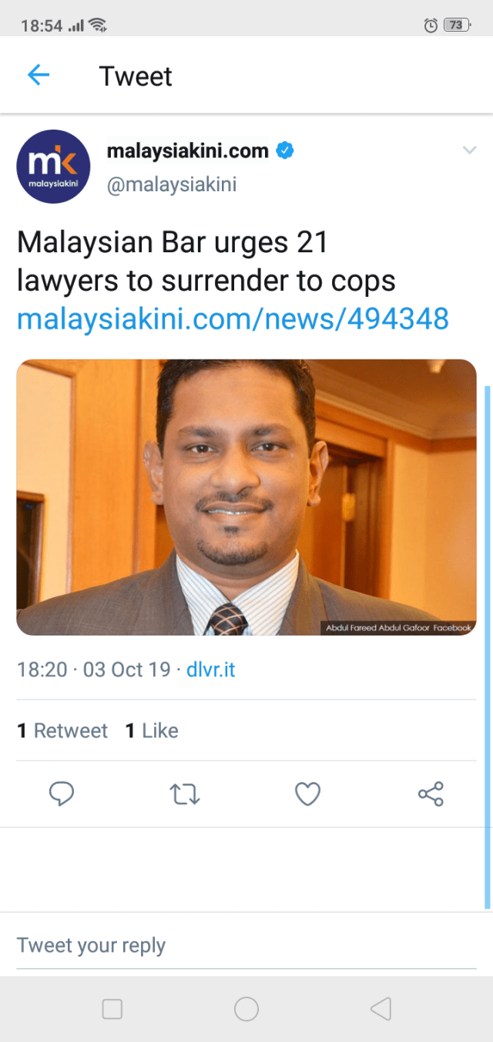Tap the @malaysiakini handle
This screenshot has width=493, height=1042.
click(171, 185)
